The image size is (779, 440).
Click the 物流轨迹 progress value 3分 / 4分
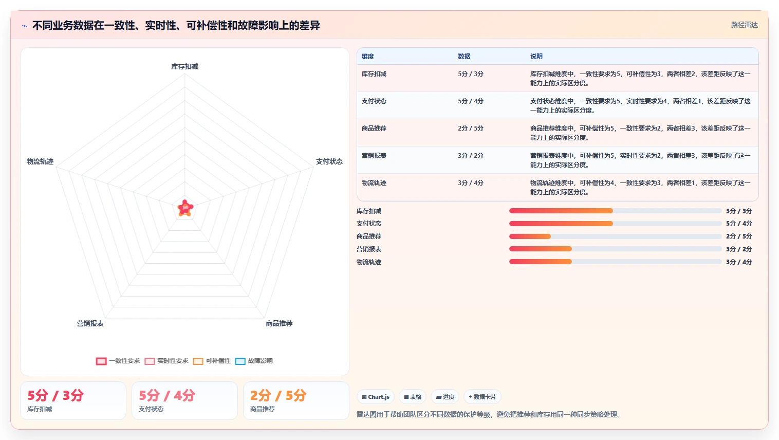coord(739,262)
